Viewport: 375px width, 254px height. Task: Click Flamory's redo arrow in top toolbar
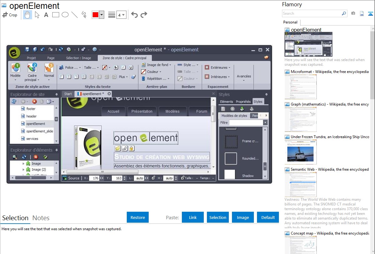[144, 15]
